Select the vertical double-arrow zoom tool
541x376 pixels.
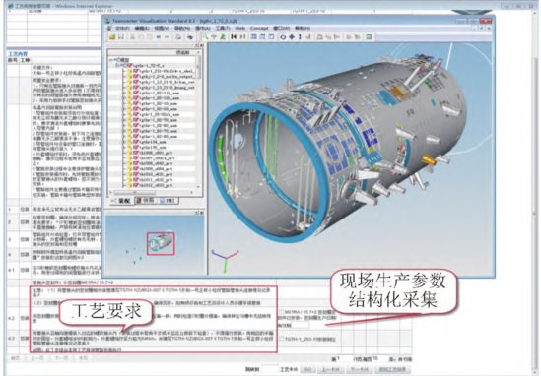coord(300,37)
